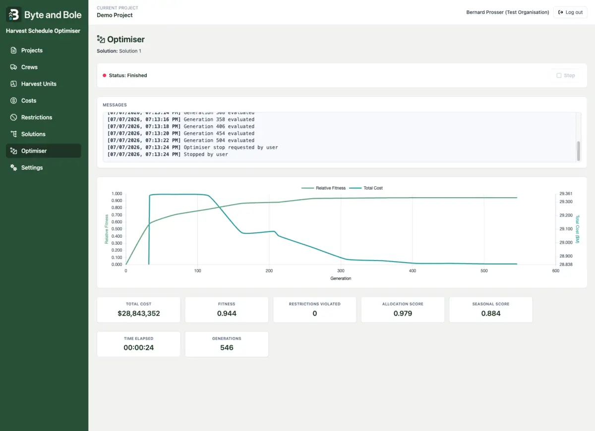Click the Harvest Units map icon
The image size is (595, 431).
(x=13, y=84)
